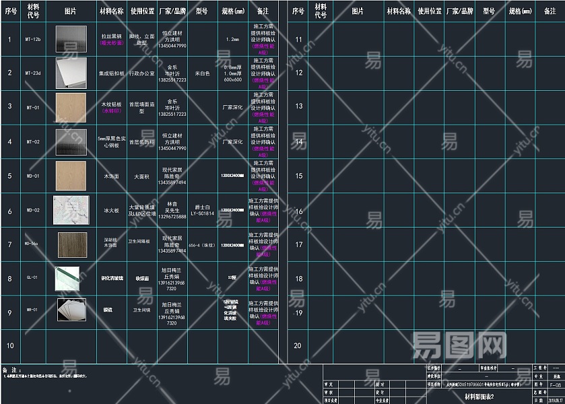Select the 米白色 model cell in row 2
Image resolution: width=565 pixels, height=404 pixels.
point(202,73)
